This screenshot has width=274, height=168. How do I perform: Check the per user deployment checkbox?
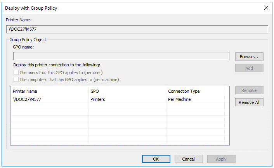coord(16,72)
